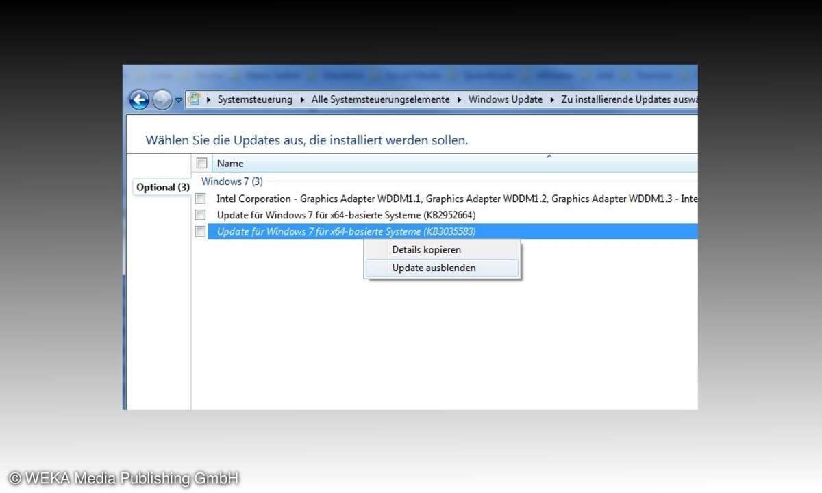Click the greyed Forward arrow button
Screen dimensions: 822x493
tap(162, 100)
